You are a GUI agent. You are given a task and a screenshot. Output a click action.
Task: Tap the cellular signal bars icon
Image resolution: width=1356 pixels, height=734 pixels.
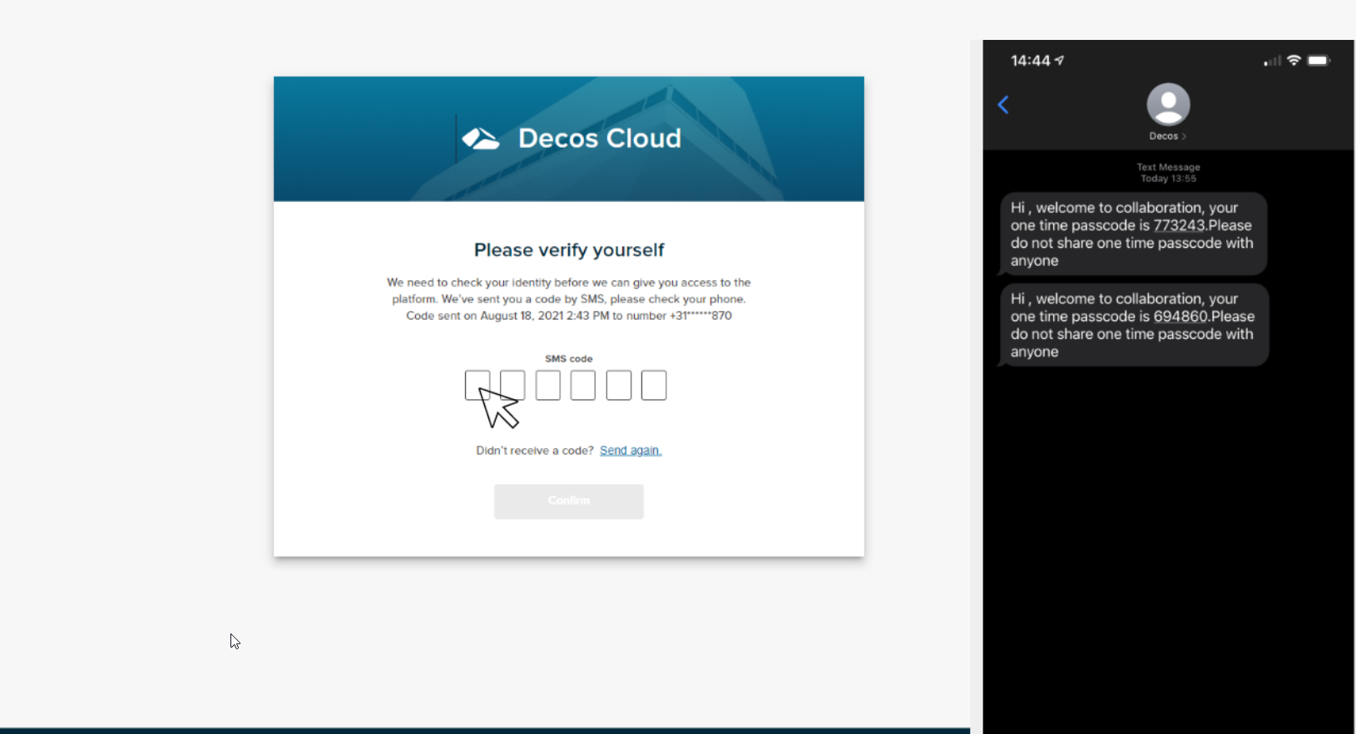pos(1272,61)
